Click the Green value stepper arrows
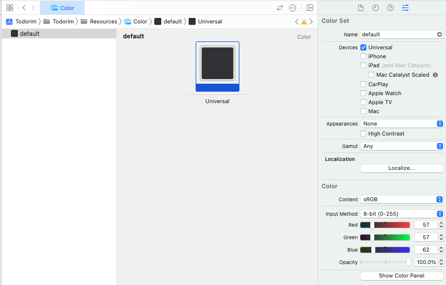 click(441, 238)
